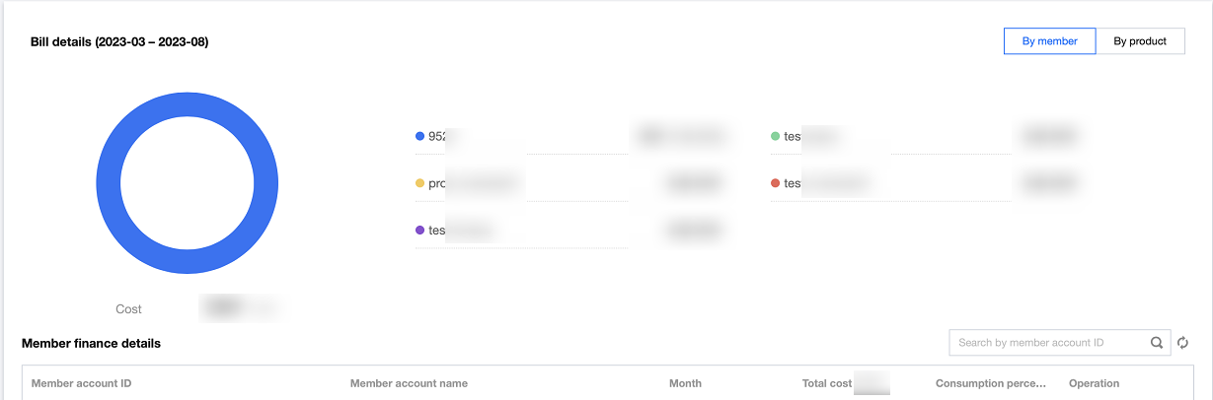Click the blue donut chart ring
Screen dimensions: 1213x400
point(109,183)
